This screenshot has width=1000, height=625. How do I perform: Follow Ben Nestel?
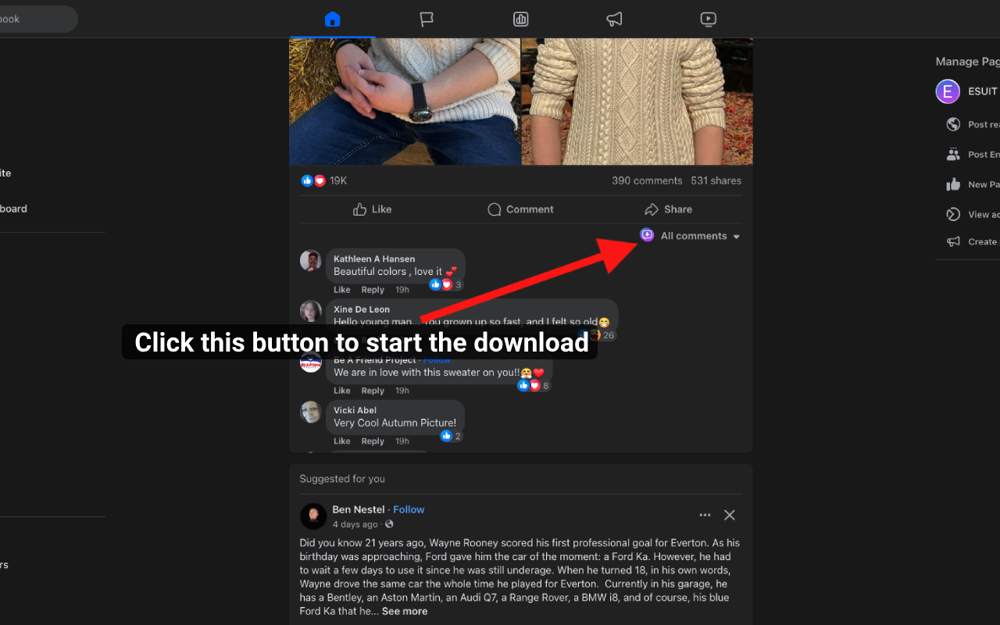click(409, 509)
